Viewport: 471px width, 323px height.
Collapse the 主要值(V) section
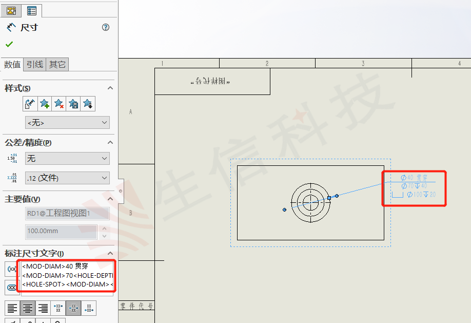[110, 199]
